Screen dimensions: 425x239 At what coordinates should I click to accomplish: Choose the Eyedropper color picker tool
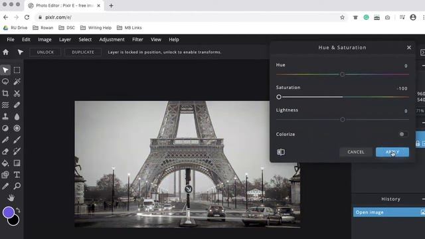click(x=5, y=186)
